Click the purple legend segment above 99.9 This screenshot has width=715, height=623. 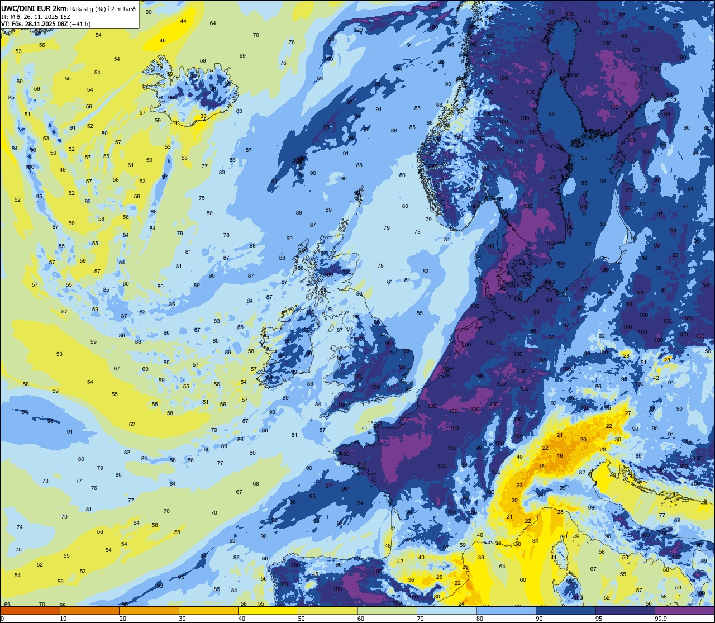point(685,610)
